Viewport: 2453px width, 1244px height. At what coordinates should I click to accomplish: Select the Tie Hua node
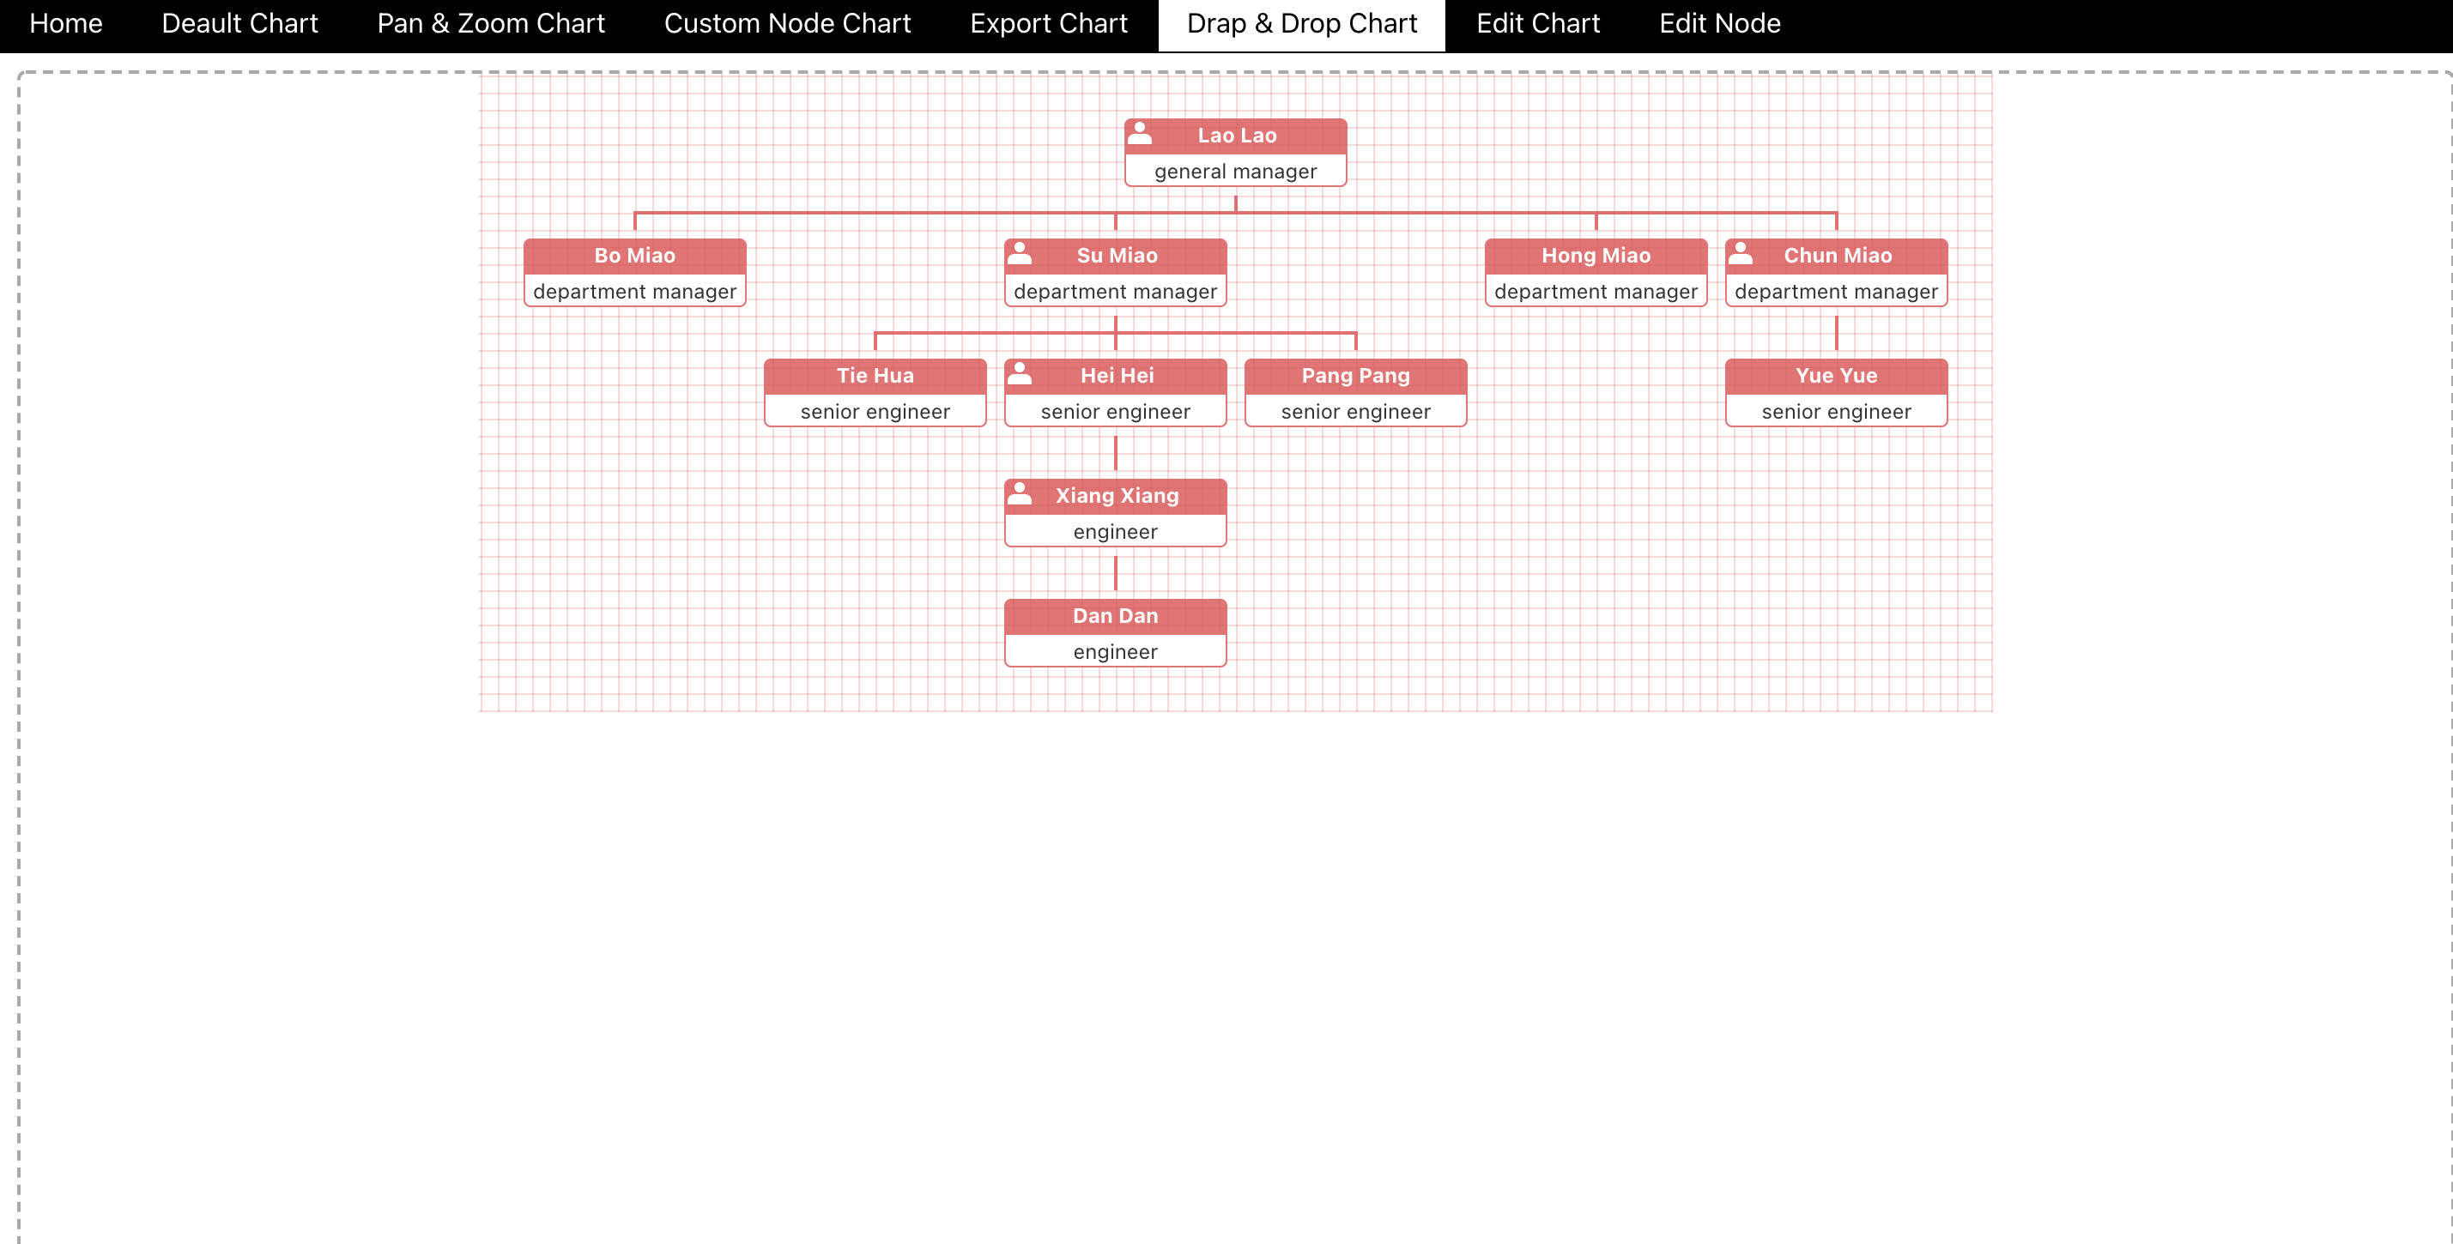(874, 392)
